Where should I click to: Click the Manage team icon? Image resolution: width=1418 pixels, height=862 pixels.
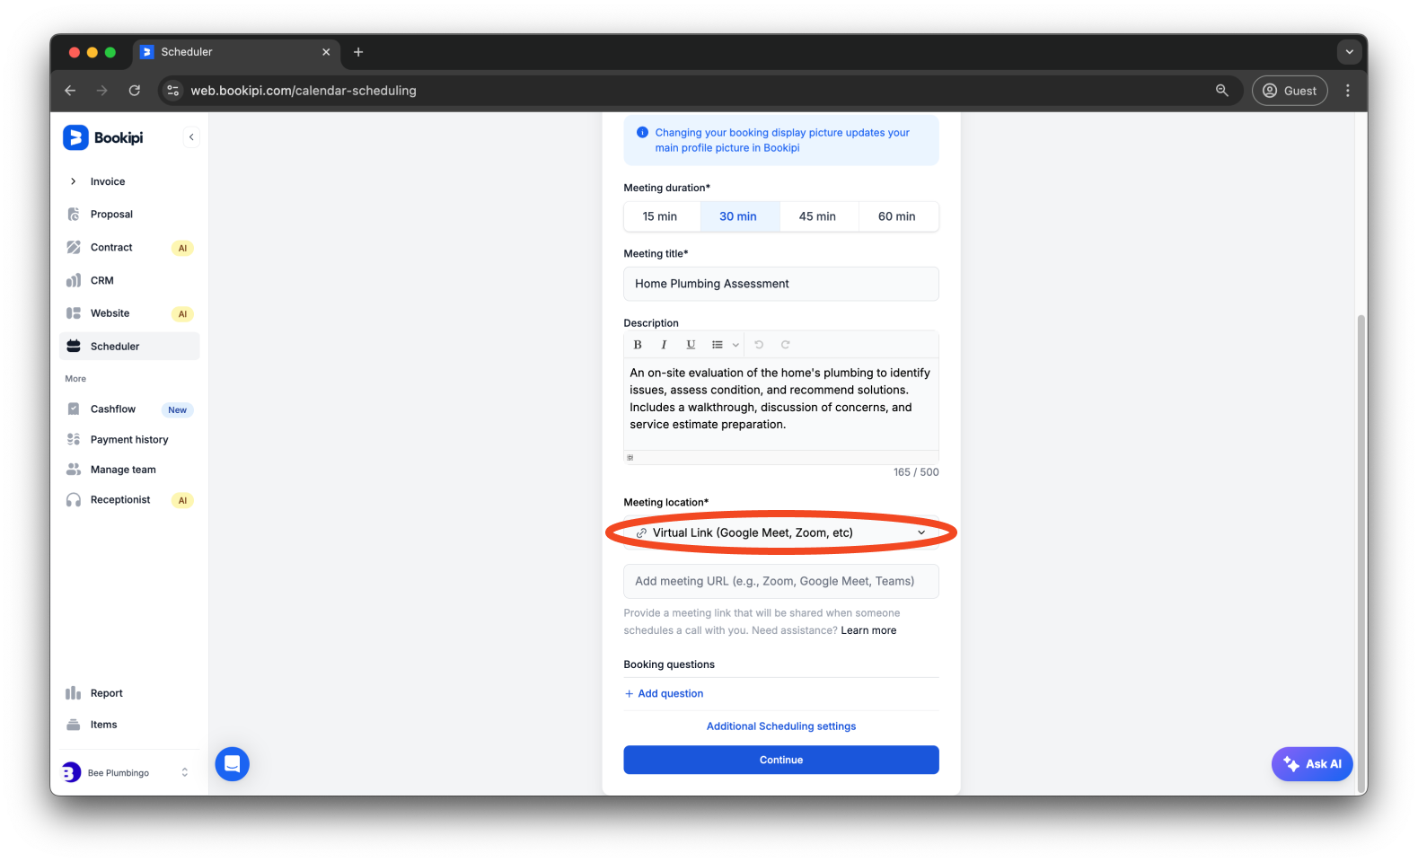coord(74,470)
